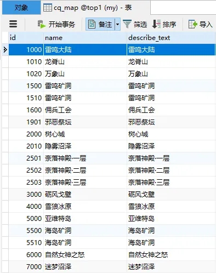Select id cell 2501
Viewport: 216px width, 273px height.
click(x=26, y=158)
